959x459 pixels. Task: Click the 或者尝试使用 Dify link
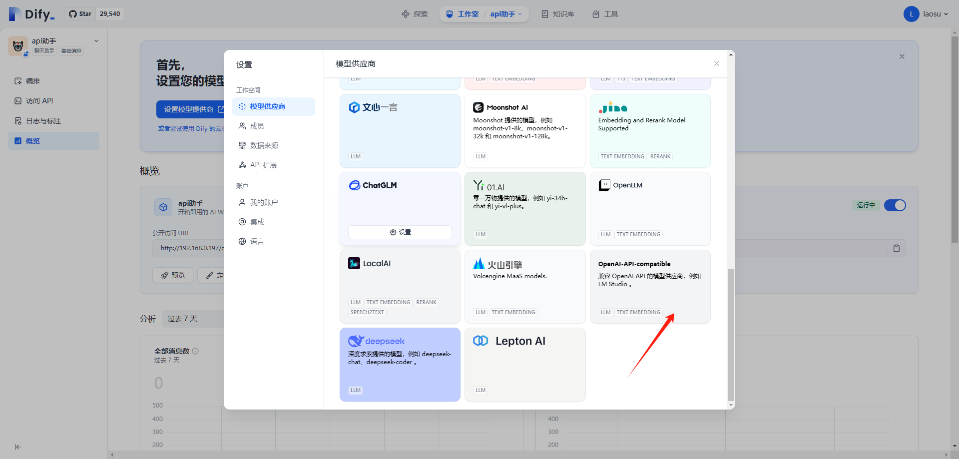(x=191, y=129)
